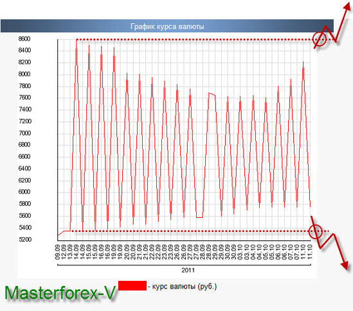Click the lower red circle marker

tap(316, 231)
